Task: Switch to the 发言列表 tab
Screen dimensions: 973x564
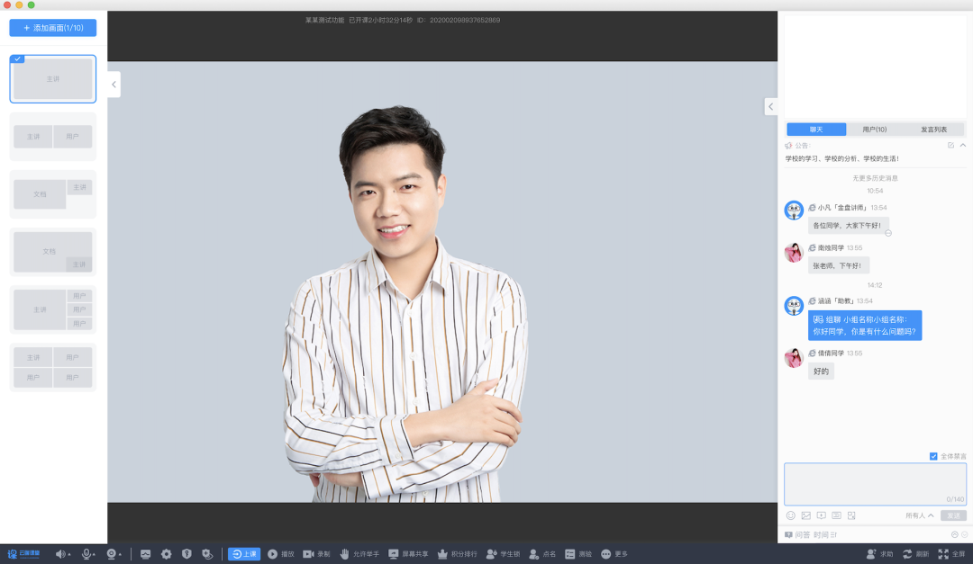Action: coord(933,130)
